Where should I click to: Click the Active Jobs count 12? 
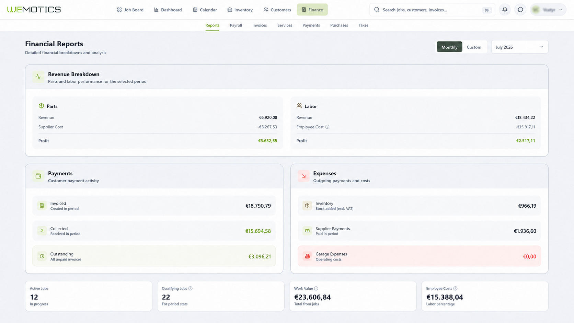[x=34, y=297]
